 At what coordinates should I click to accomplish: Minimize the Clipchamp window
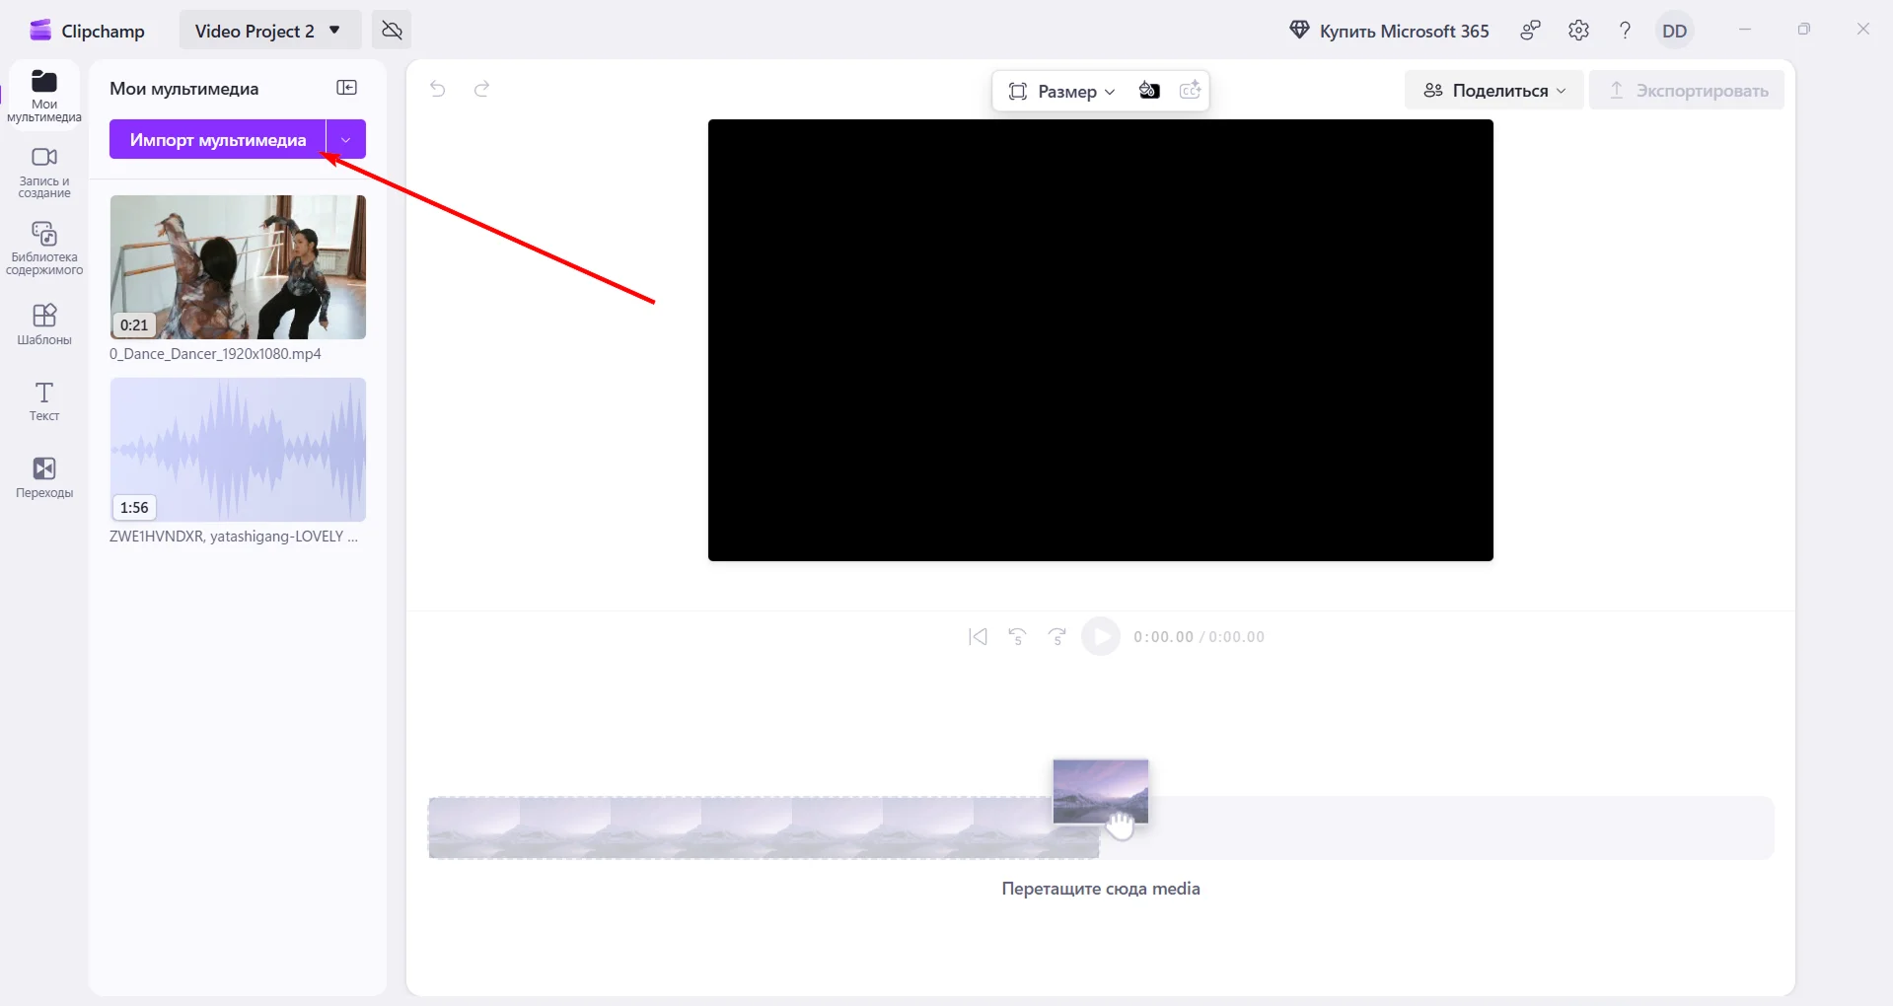pyautogui.click(x=1744, y=30)
